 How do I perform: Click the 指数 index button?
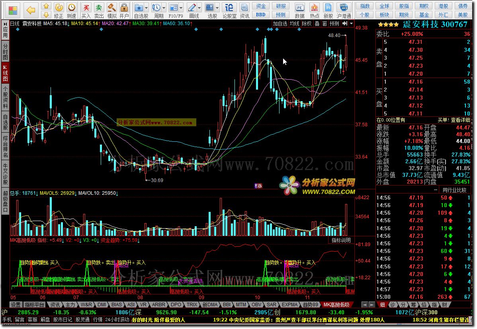[365, 6]
